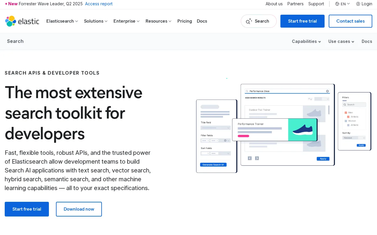Image resolution: width=377 pixels, height=235 pixels.
Task: Open Docs in Search sub-navigation
Action: point(367,41)
